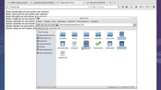The image size is (161, 90).
Task: Open the Закладки menu
Action: pyautogui.click(x=61, y=21)
